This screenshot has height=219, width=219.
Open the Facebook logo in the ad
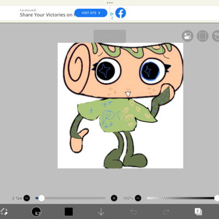tap(120, 13)
